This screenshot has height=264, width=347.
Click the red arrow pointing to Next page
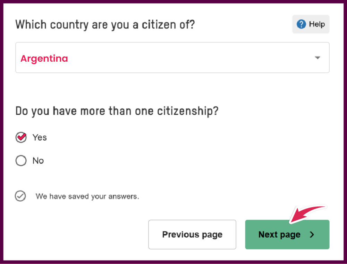(x=307, y=214)
